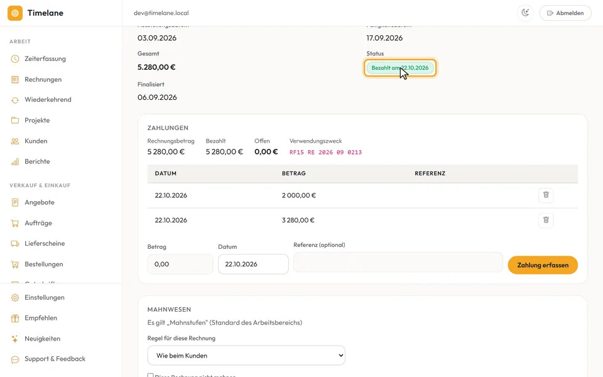Viewport: 603px width, 377px height.
Task: Click the Empfehlen gift icon
Action: (15, 318)
